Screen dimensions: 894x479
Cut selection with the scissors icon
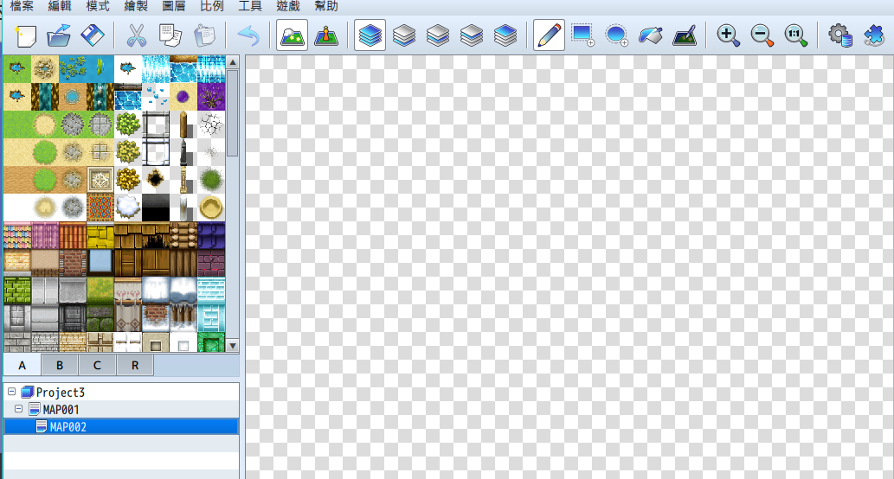136,36
